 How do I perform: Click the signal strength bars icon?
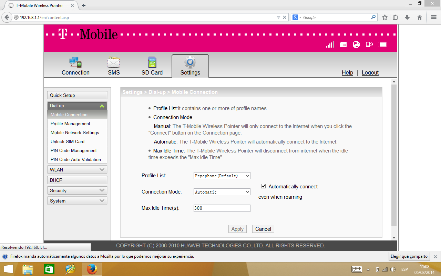(330, 45)
